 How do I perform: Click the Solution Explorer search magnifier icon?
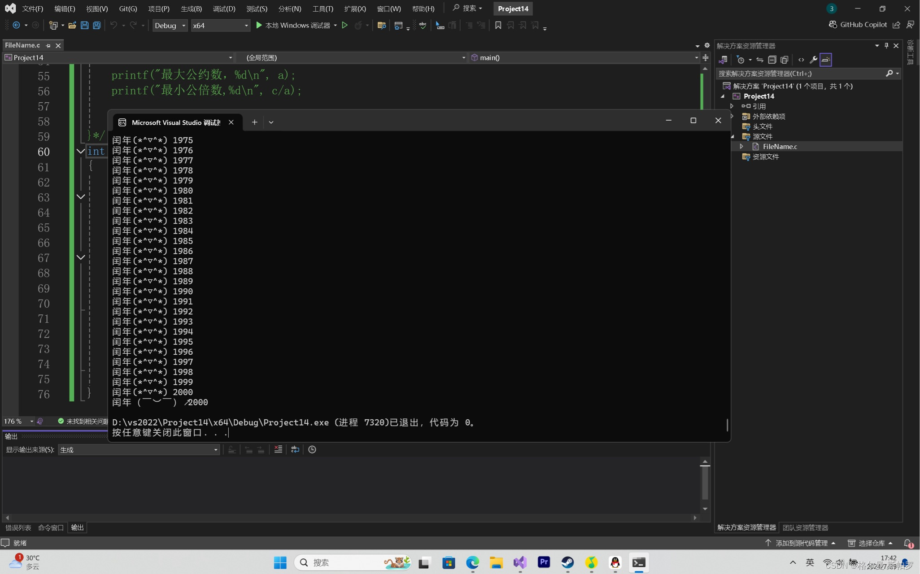(889, 73)
